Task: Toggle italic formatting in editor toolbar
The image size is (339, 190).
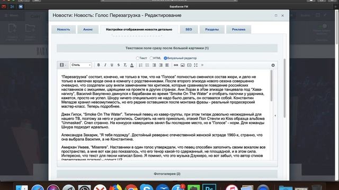Action: point(105,65)
